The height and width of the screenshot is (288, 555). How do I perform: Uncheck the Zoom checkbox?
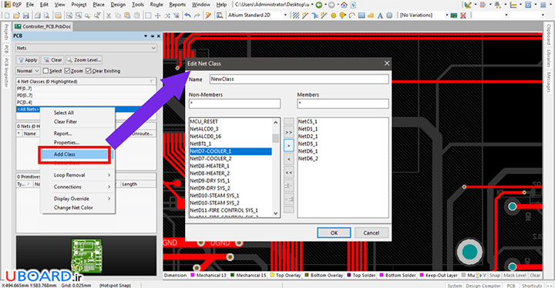(67, 71)
